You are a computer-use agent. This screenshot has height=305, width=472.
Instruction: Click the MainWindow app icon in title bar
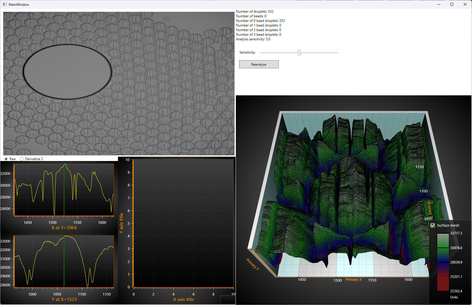(5, 4)
